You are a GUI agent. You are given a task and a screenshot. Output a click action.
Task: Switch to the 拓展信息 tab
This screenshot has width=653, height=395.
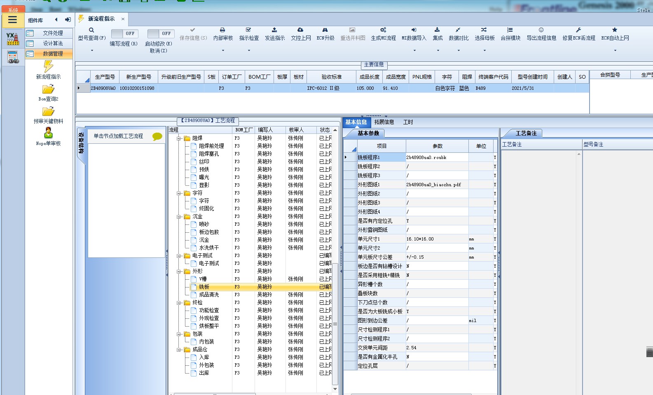[384, 122]
